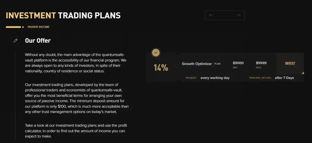Click the pencil icon beside Our Offer

16,40
